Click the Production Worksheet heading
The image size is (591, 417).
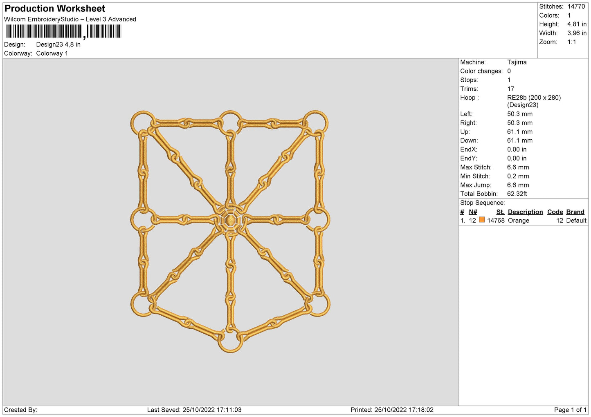point(55,9)
